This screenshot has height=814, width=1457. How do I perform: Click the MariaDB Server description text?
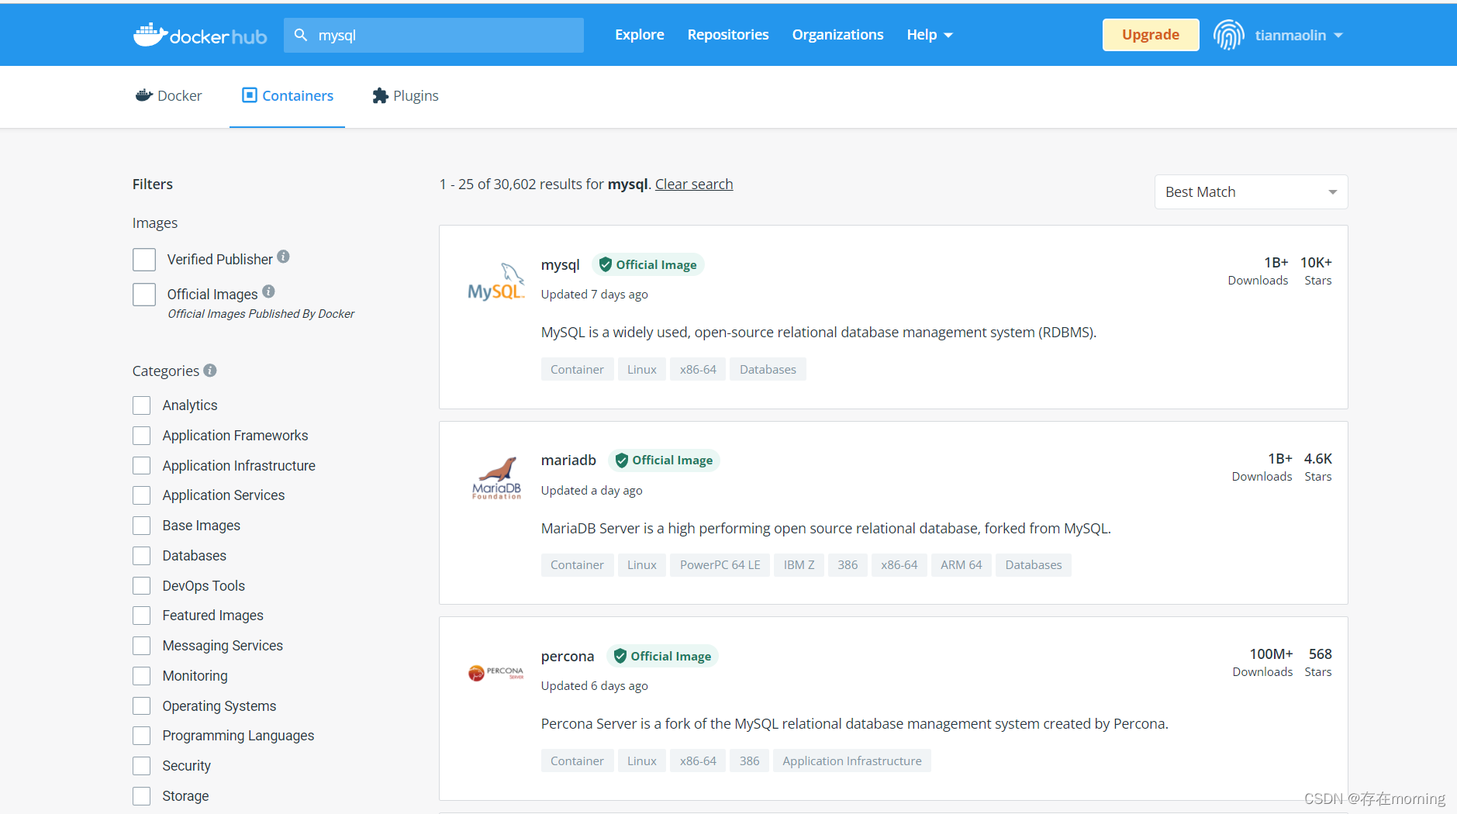pos(826,528)
